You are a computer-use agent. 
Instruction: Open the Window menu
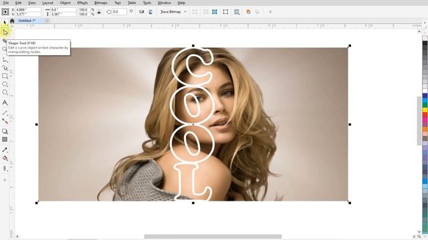pos(165,3)
